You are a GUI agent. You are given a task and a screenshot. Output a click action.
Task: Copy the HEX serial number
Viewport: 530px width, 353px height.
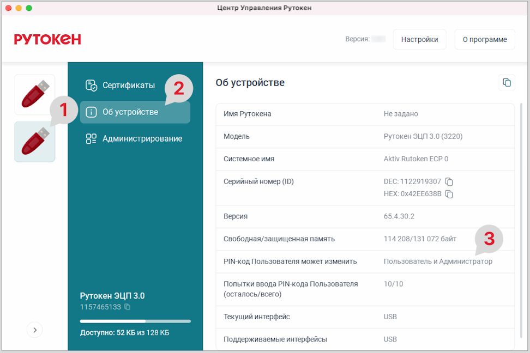[x=449, y=194]
